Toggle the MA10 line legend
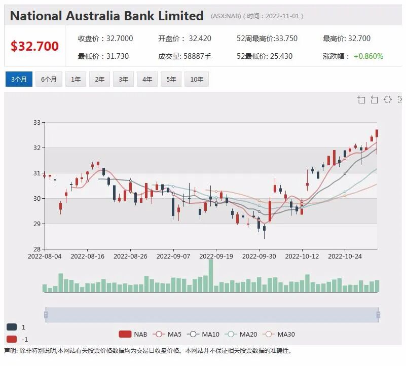Image resolution: width=406 pixels, height=366 pixels. coord(203,334)
